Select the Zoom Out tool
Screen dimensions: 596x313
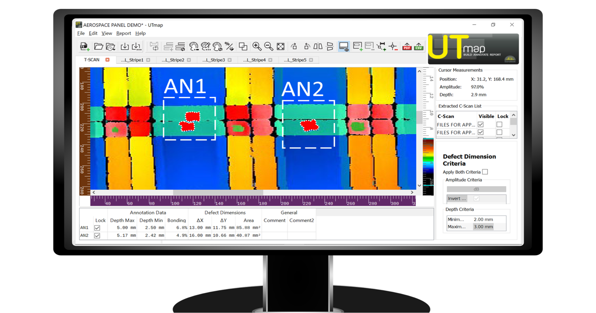coord(269,46)
